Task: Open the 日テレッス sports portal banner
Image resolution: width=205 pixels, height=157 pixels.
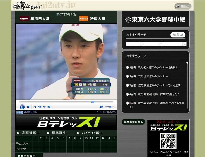Action: [66, 122]
